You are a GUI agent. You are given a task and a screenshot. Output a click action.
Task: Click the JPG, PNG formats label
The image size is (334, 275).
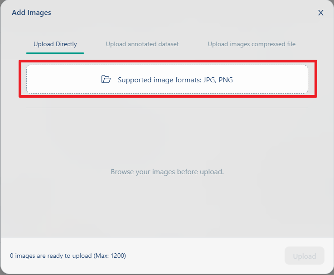218,80
